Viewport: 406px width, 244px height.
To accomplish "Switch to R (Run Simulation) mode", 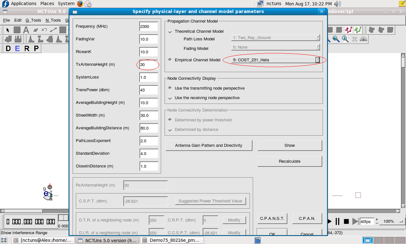I will point(27,49).
